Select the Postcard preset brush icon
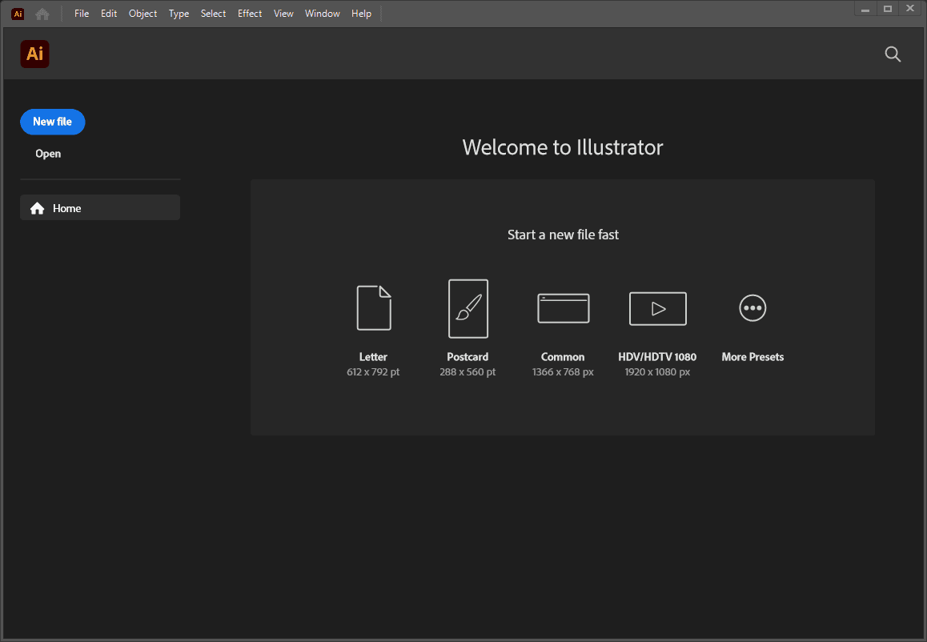Screen dimensions: 927x642 468,308
